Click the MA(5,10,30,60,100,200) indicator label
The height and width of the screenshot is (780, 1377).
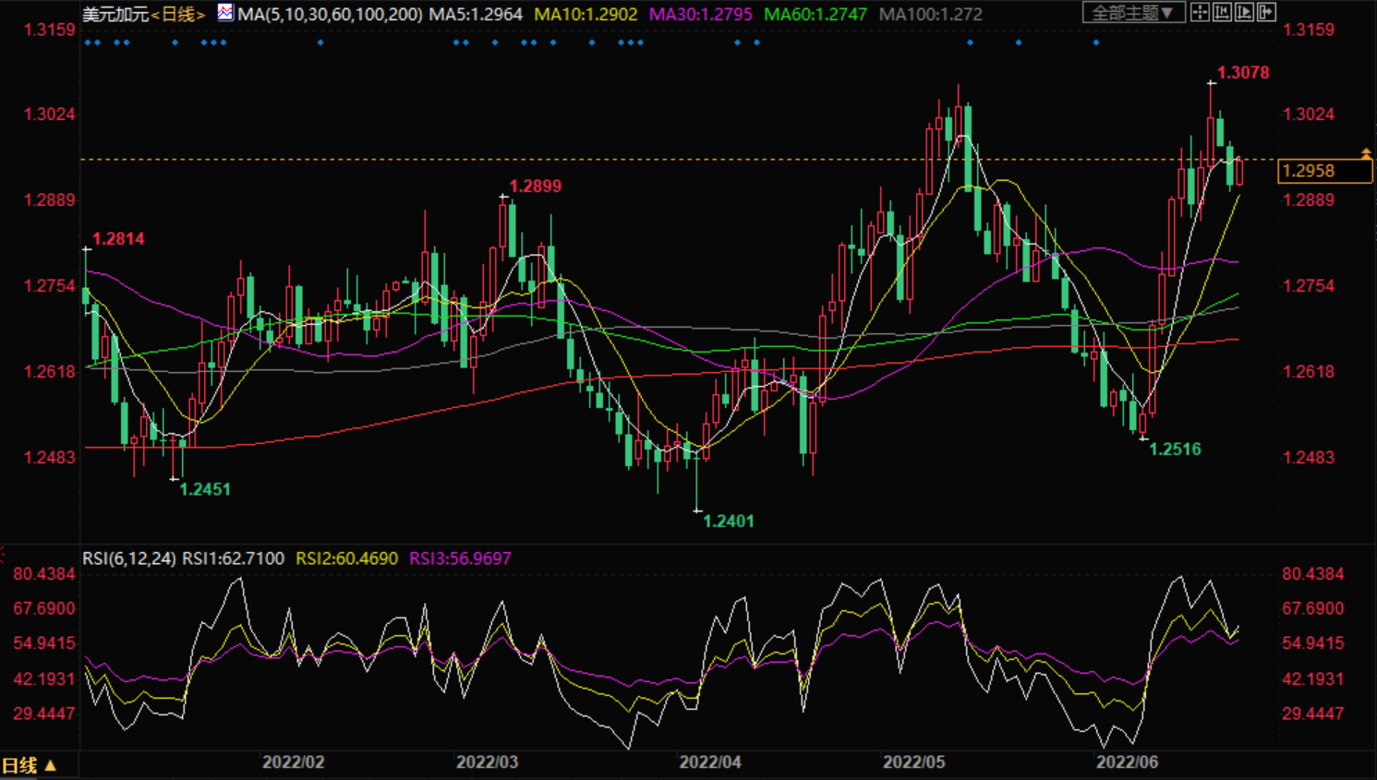[x=330, y=14]
